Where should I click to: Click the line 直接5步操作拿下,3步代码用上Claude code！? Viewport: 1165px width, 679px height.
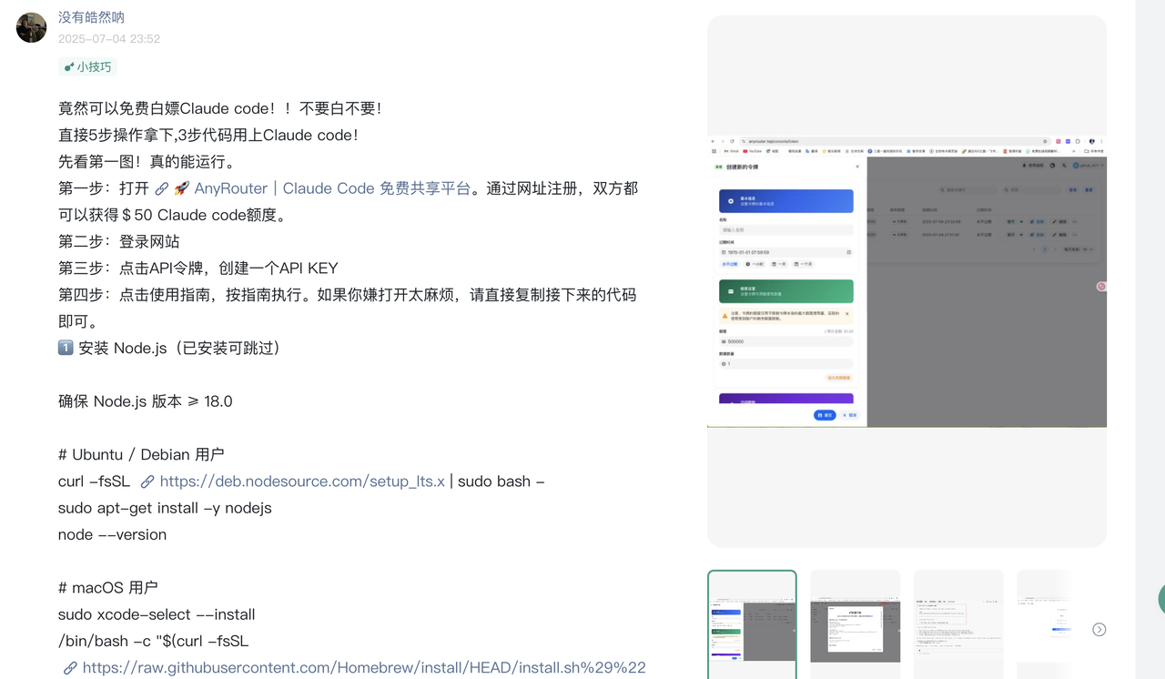[x=208, y=135]
